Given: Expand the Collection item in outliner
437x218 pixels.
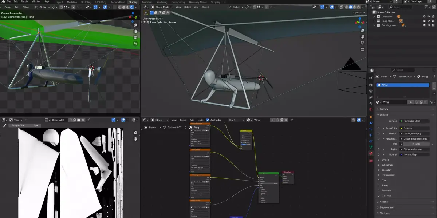Looking at the screenshot, I should (374, 17).
